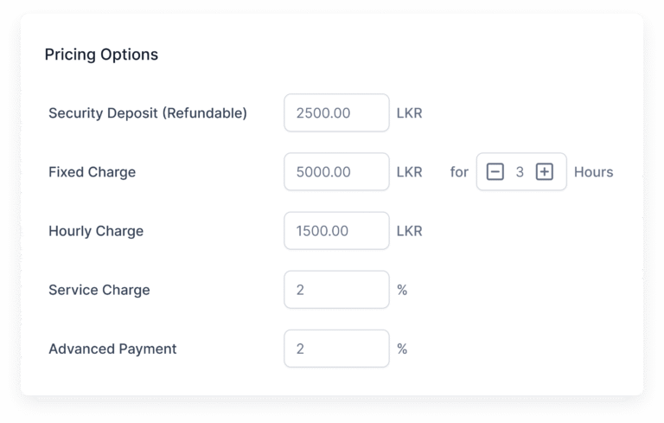
Task: Click the Advanced Payment label
Action: 112,349
